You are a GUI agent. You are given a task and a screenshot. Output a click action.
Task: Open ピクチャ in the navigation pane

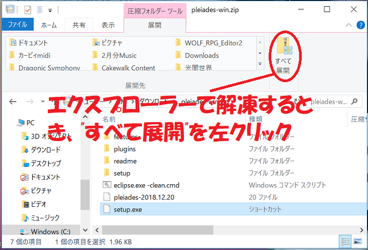click(36, 191)
